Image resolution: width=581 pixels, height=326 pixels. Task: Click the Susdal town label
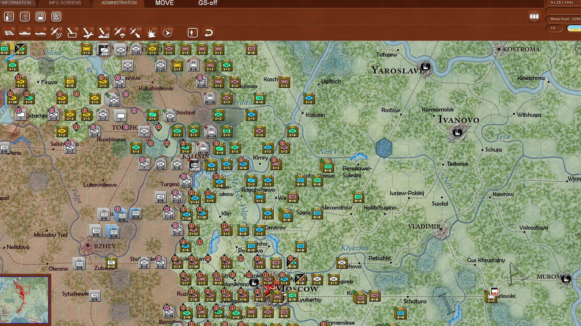[440, 204]
